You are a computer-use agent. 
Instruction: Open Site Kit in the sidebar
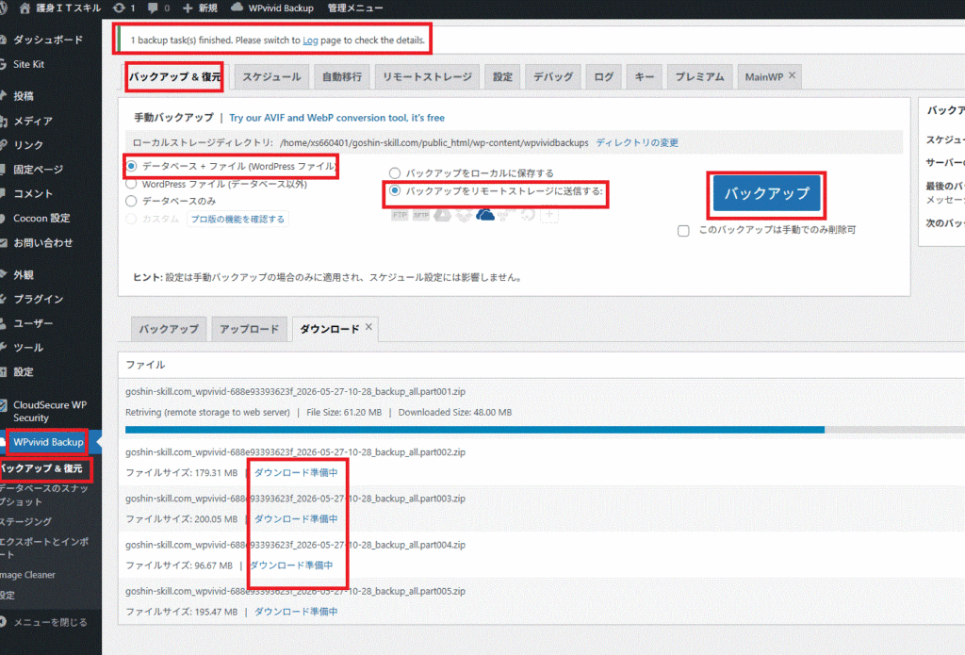pos(29,64)
